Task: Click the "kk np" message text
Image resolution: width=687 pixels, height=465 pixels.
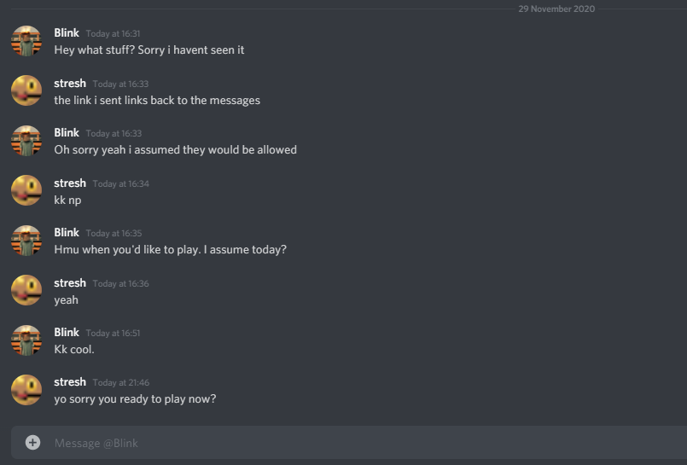Action: click(67, 200)
